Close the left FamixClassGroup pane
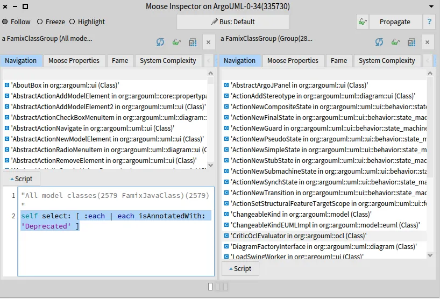Viewport: 440px width, 299px height. 208,42
